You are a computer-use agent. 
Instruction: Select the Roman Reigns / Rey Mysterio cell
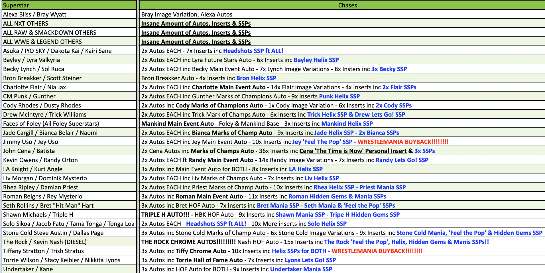[x=69, y=197]
